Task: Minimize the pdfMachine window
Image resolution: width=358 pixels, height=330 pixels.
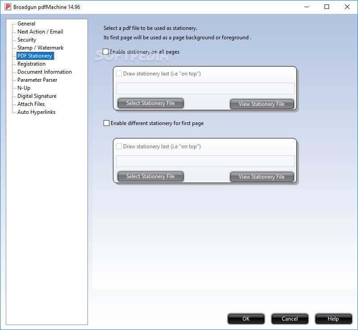Action: (x=307, y=7)
